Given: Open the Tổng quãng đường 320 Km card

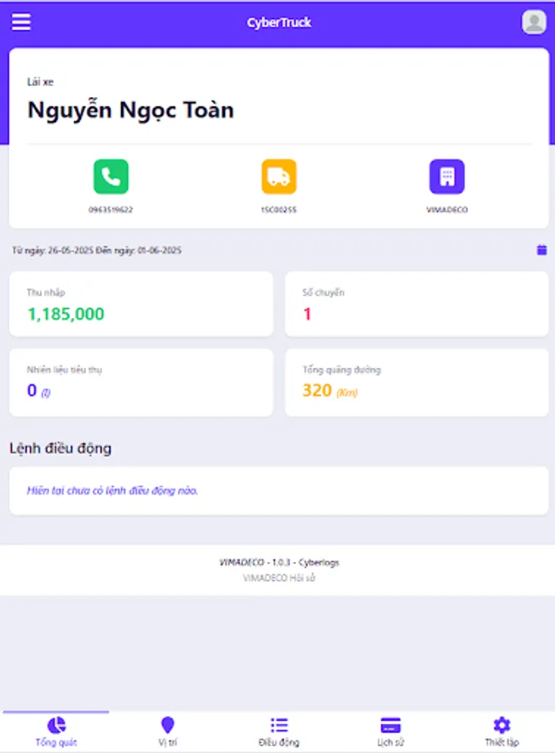Looking at the screenshot, I should click(416, 382).
